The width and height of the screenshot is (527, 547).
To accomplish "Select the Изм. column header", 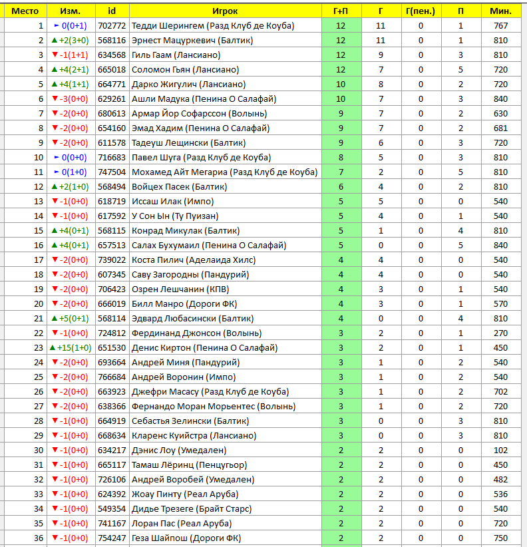I will [71, 11].
